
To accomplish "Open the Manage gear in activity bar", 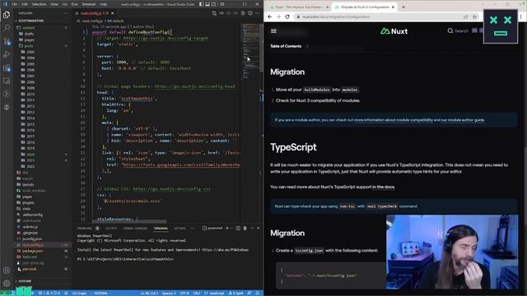I will point(7,283).
